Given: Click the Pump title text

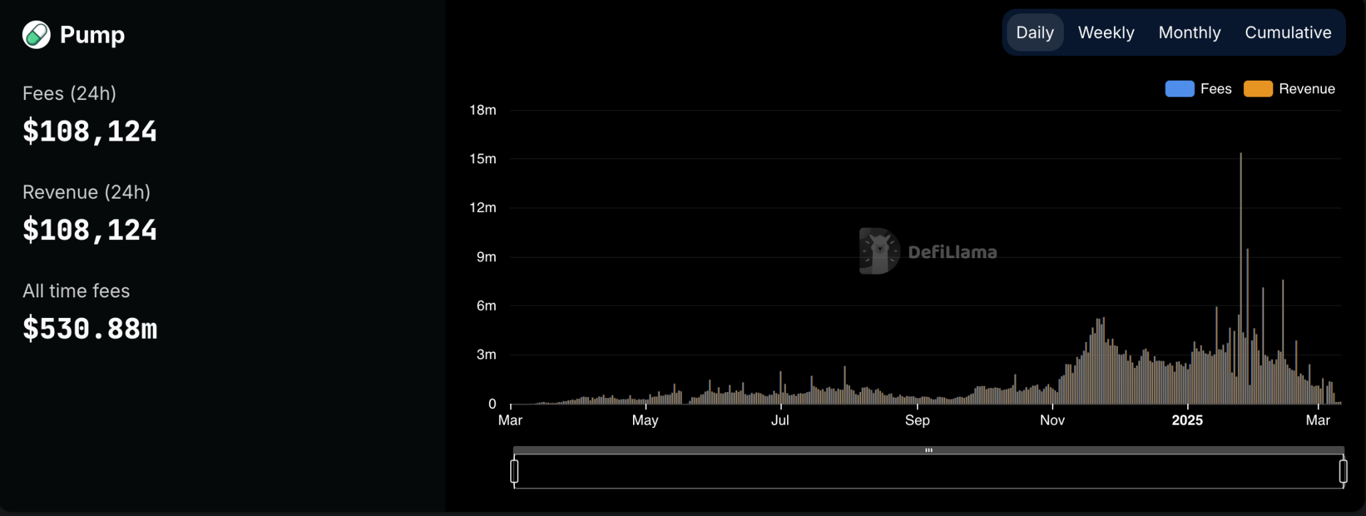Looking at the screenshot, I should (x=92, y=35).
